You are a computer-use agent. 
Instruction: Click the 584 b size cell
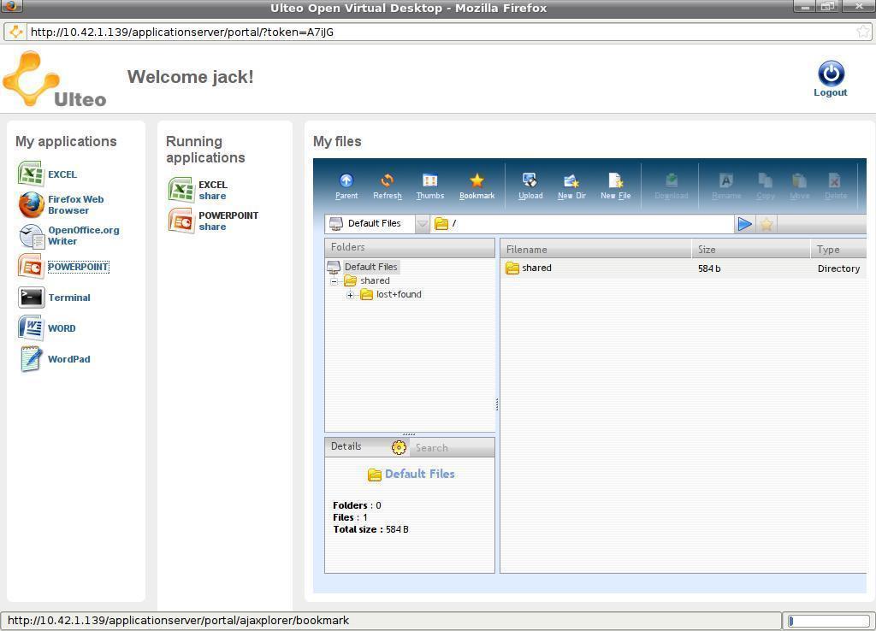click(709, 268)
